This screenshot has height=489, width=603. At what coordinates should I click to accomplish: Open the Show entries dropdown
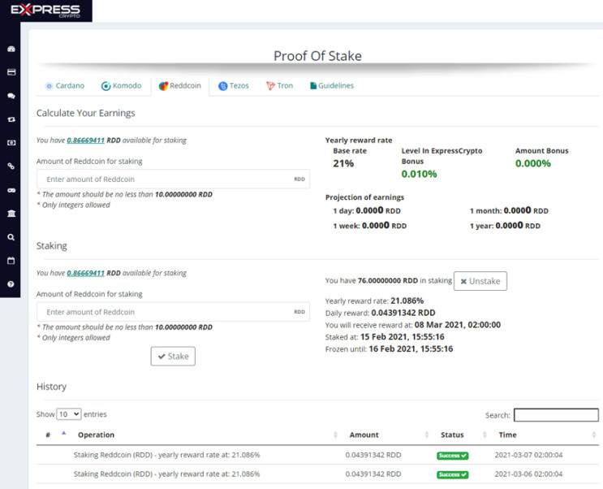click(x=69, y=414)
